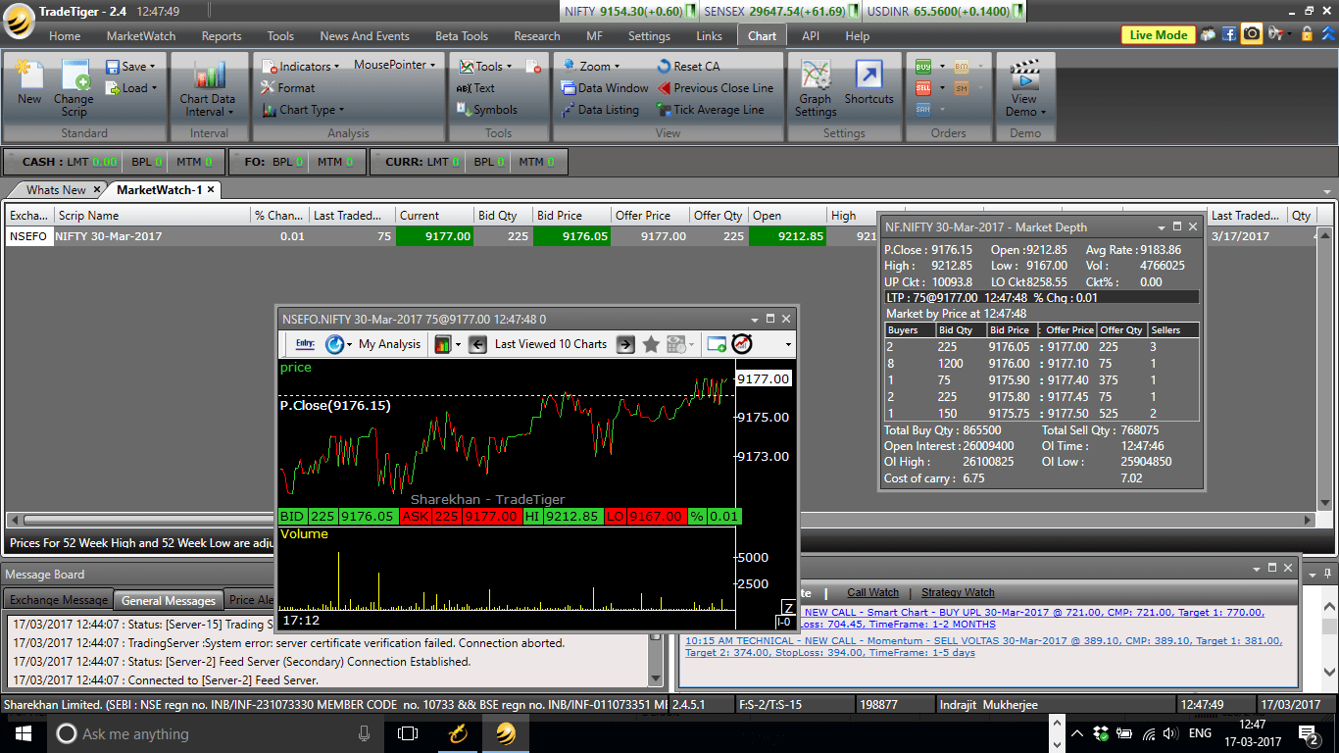Click the add window icon in chart toolbar

tap(717, 344)
